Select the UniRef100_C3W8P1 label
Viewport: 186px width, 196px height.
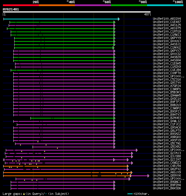[x=167, y=89]
